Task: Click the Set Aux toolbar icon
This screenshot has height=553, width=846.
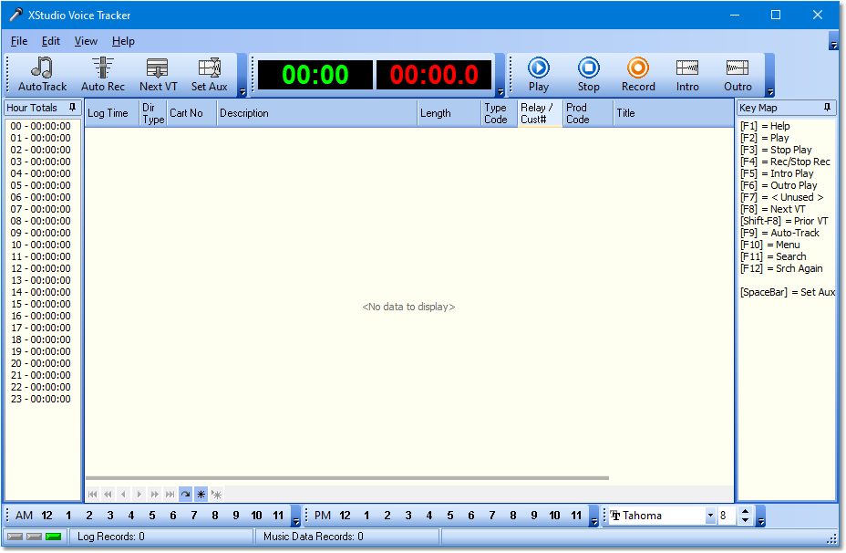Action: pos(210,68)
